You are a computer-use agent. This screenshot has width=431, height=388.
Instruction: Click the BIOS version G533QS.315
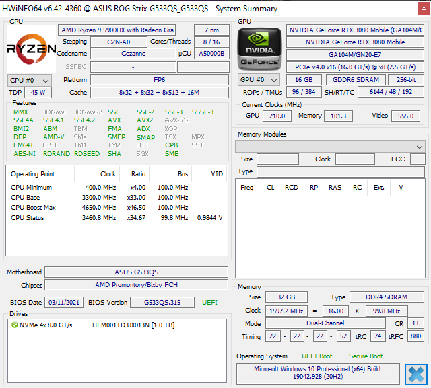162,303
